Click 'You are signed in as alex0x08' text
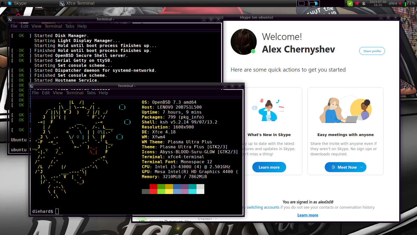Viewport: 417px width, 235px height. (308, 202)
